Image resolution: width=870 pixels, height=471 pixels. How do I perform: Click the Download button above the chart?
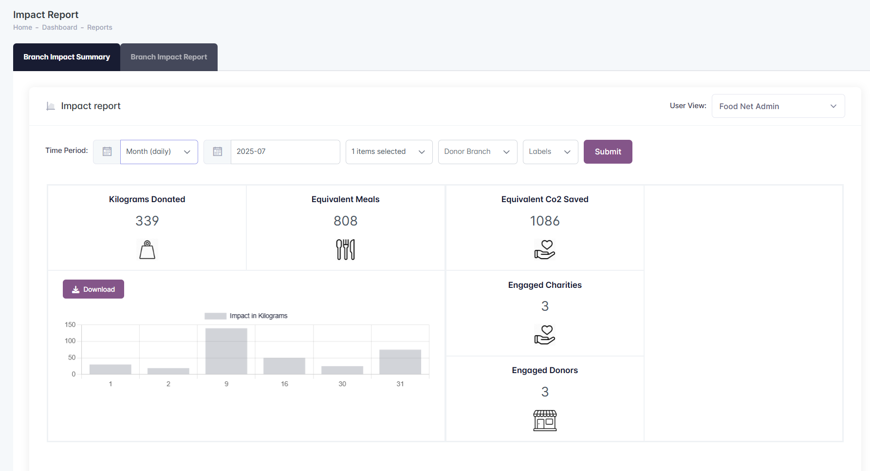93,289
